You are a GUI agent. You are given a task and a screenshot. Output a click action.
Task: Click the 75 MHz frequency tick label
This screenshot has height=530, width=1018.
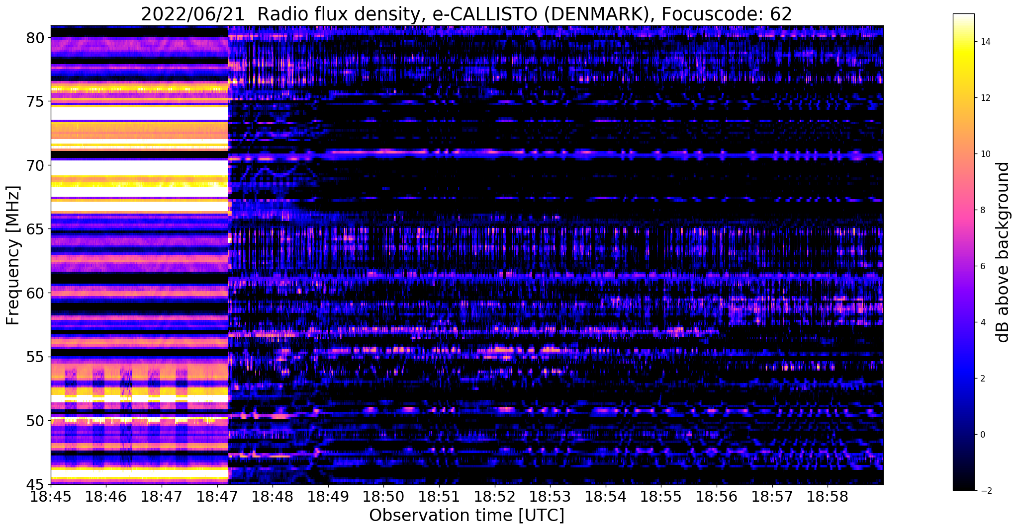36,102
